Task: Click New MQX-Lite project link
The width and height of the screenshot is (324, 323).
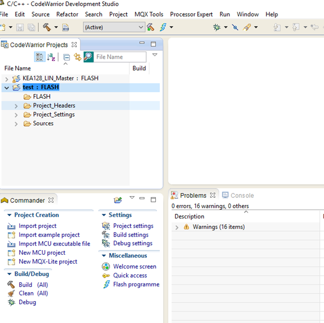Action: pyautogui.click(x=48, y=262)
